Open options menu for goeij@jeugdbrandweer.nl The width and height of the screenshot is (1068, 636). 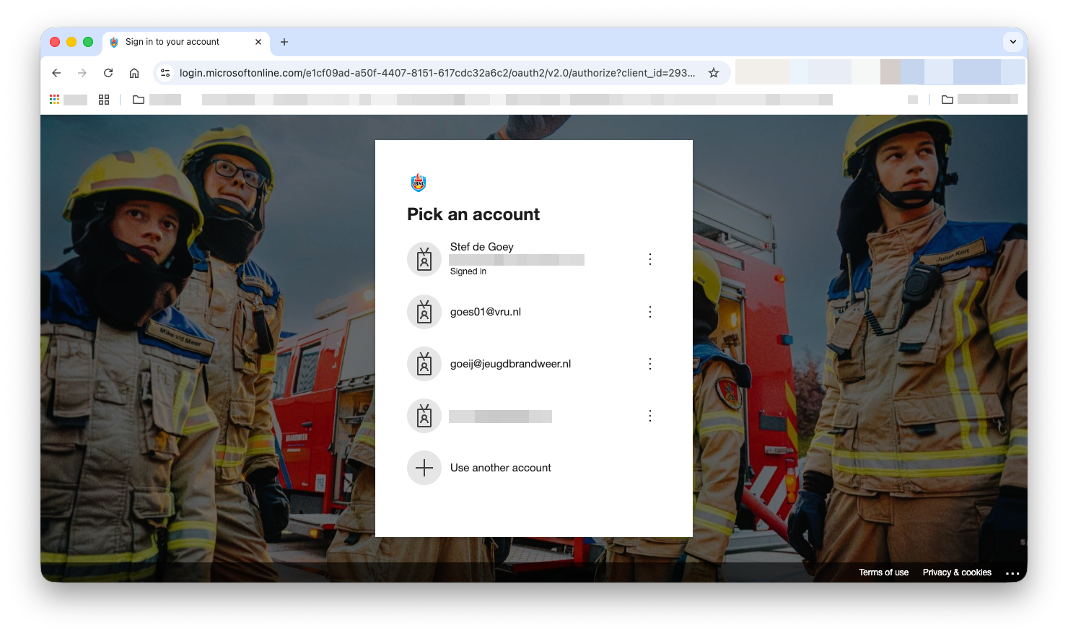coord(650,364)
